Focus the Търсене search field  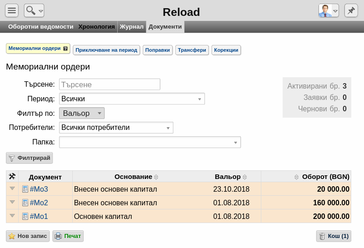(x=110, y=84)
